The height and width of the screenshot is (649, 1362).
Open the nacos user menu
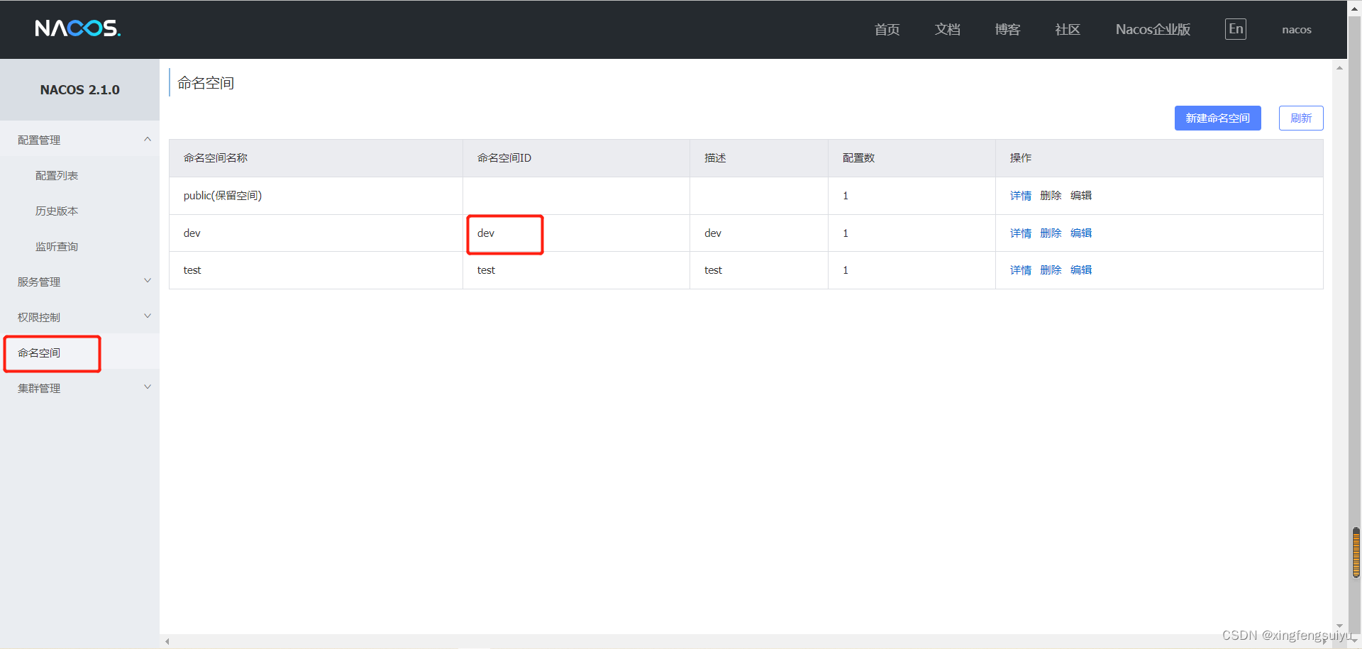tap(1296, 30)
